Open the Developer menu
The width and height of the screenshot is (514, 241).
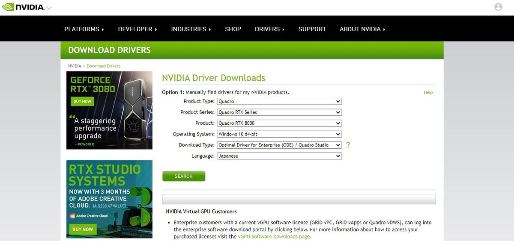coord(137,29)
